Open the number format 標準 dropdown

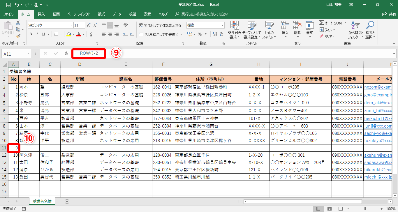click(x=222, y=25)
